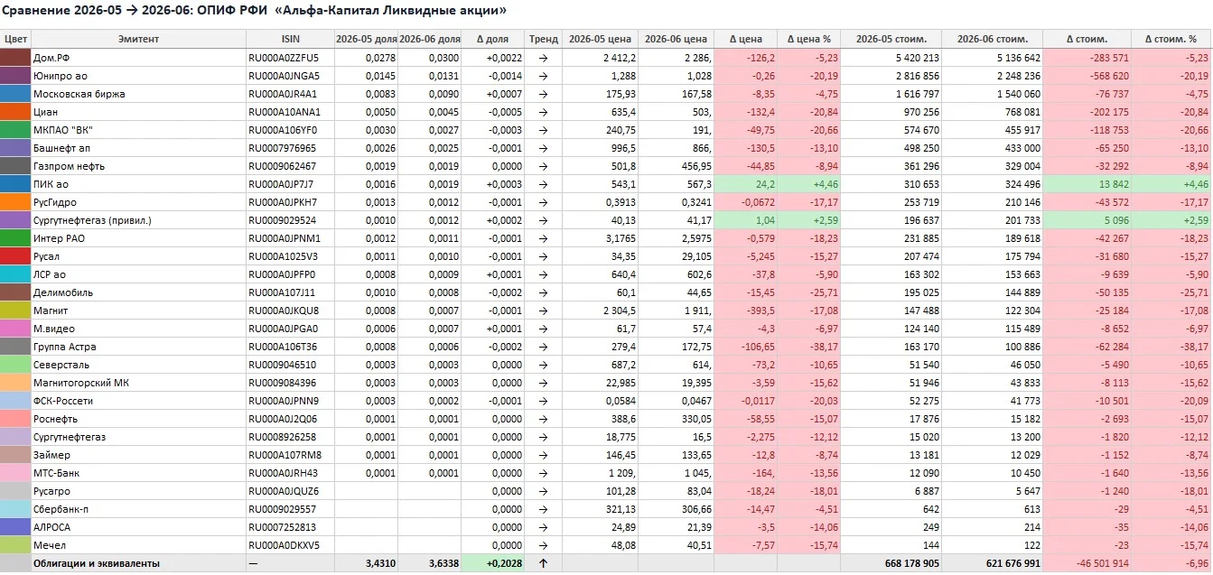
Task: Click the +0,2028 share change cell
Action: tap(493, 563)
